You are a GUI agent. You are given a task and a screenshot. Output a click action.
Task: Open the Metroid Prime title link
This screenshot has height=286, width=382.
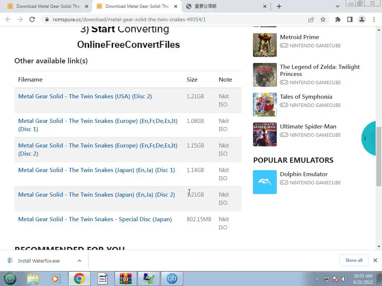point(300,37)
